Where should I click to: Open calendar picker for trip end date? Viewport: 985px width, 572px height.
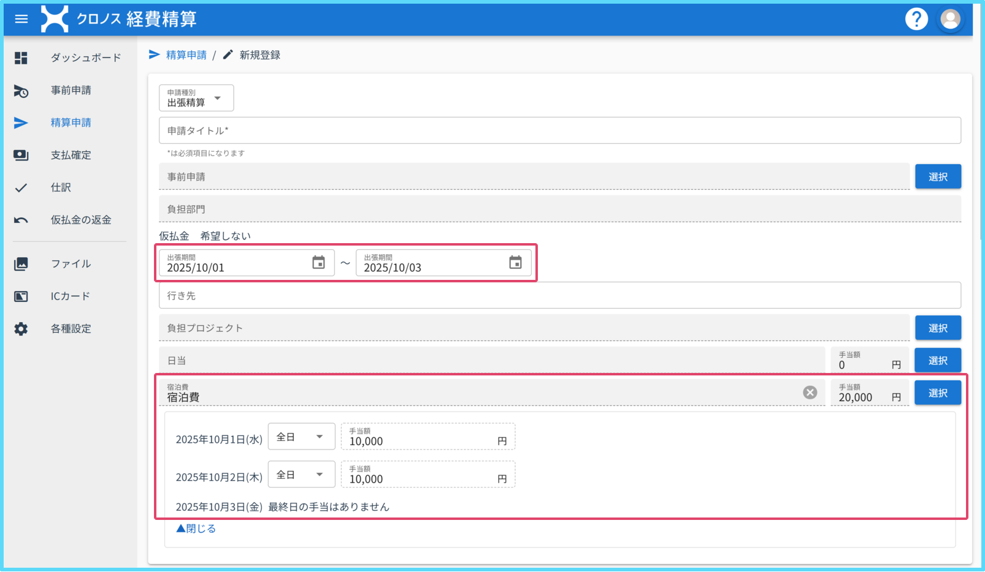tap(515, 263)
